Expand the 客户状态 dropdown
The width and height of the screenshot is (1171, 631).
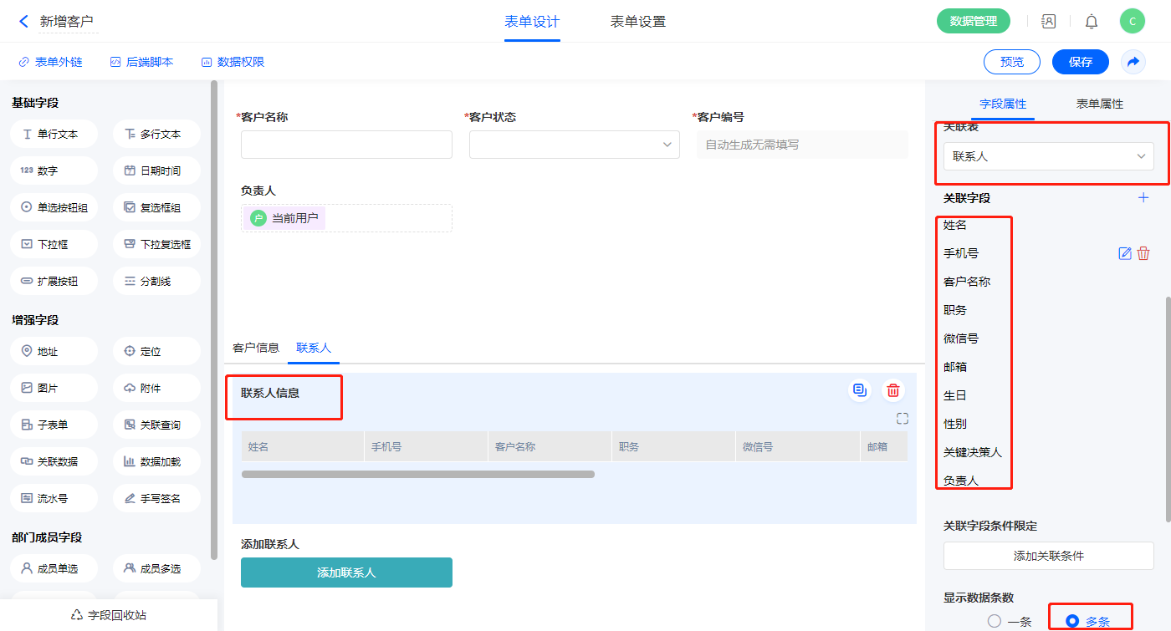click(574, 145)
